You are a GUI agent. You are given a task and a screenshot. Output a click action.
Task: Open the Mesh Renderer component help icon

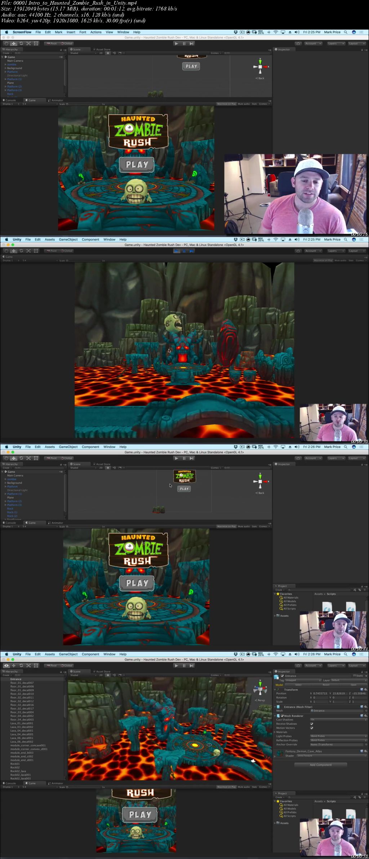click(362, 716)
